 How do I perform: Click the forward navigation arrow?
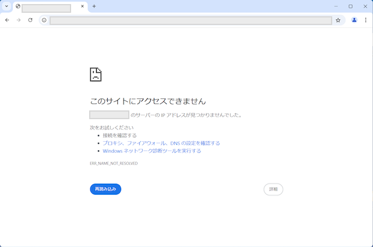pos(19,20)
